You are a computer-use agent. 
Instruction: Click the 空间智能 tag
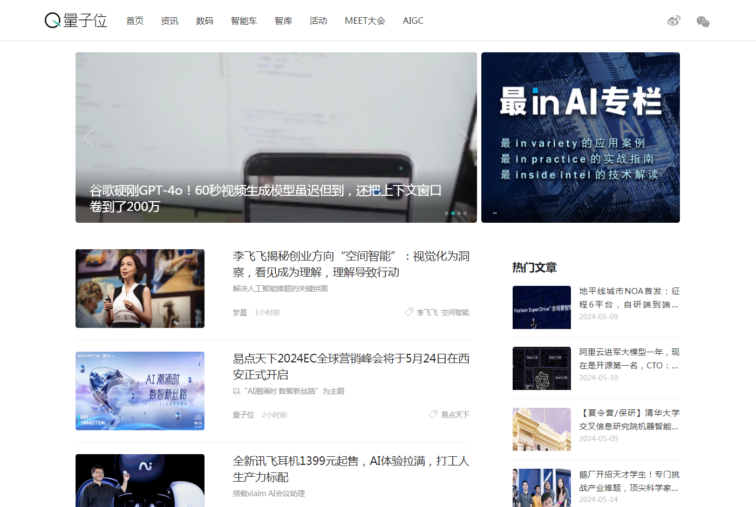coord(455,312)
